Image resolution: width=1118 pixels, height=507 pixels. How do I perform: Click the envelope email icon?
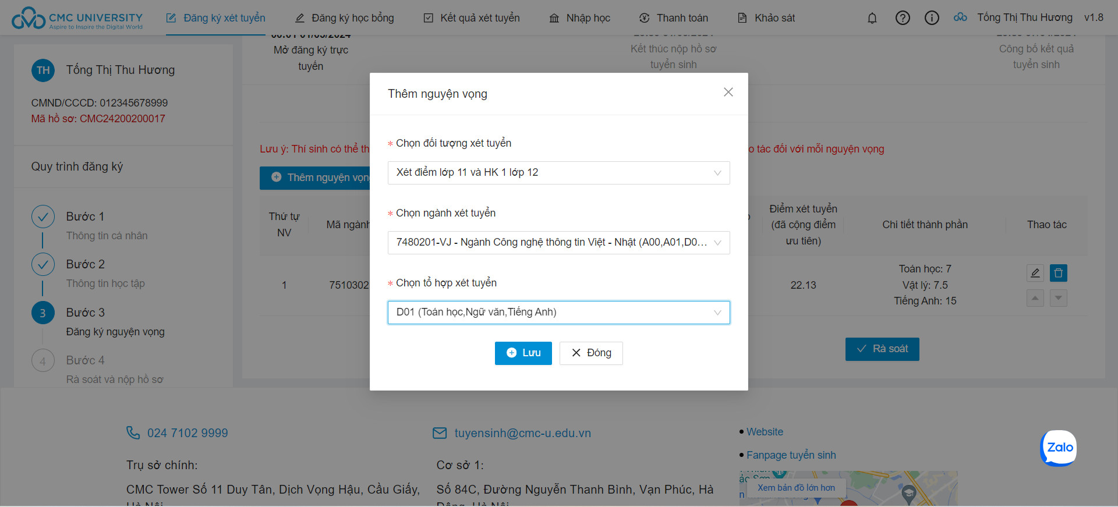pyautogui.click(x=440, y=433)
